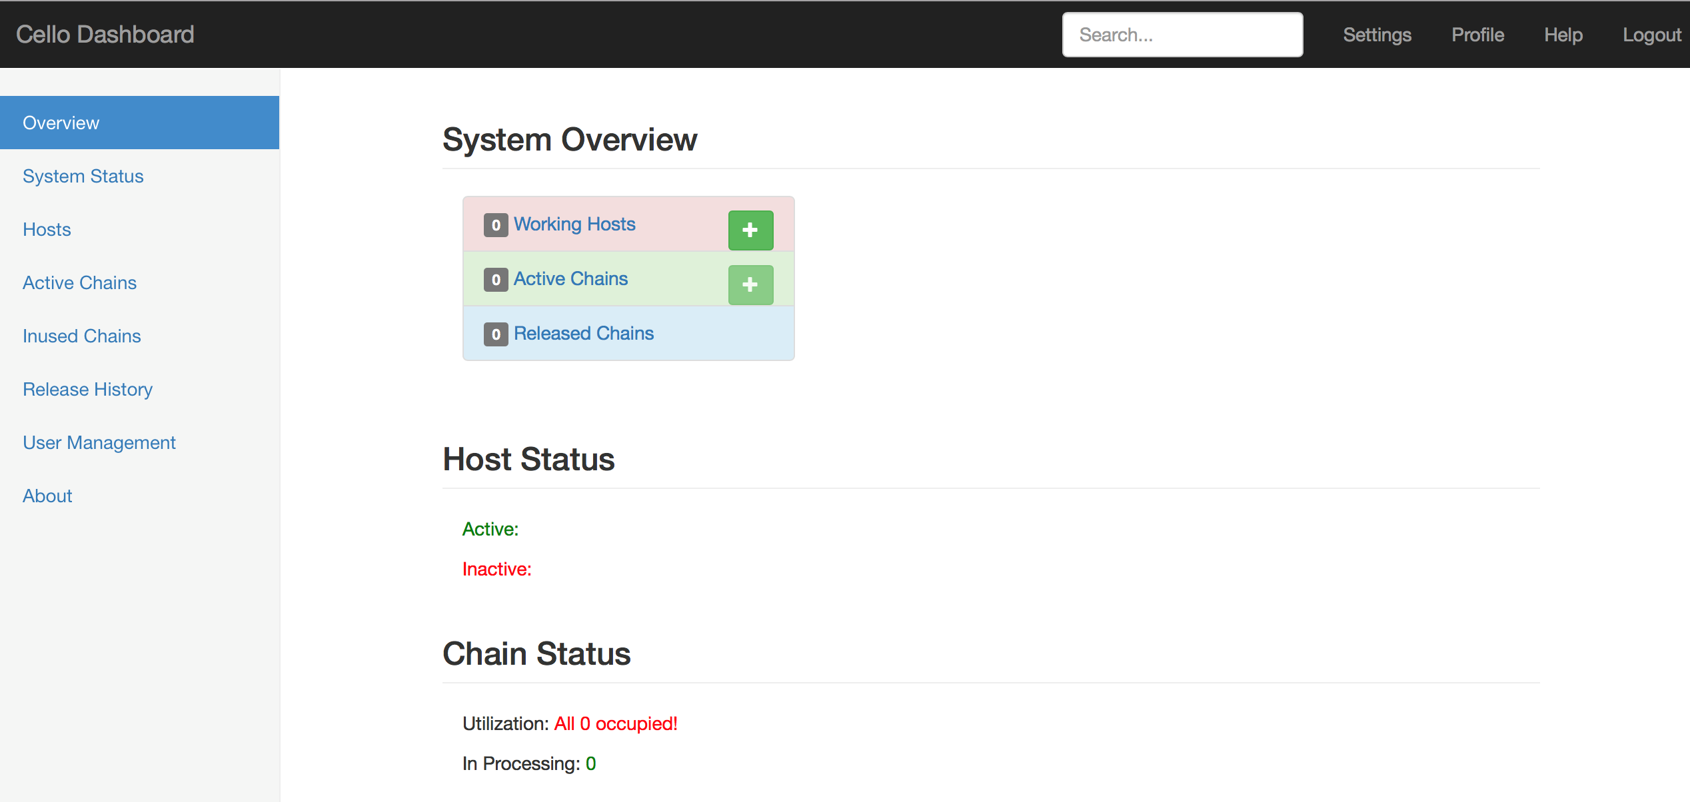1690x802 pixels.
Task: Navigate to Active Chains in sidebar
Action: click(79, 283)
